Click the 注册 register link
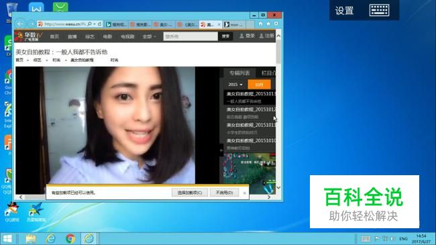436x245 pixels. pyautogui.click(x=267, y=36)
